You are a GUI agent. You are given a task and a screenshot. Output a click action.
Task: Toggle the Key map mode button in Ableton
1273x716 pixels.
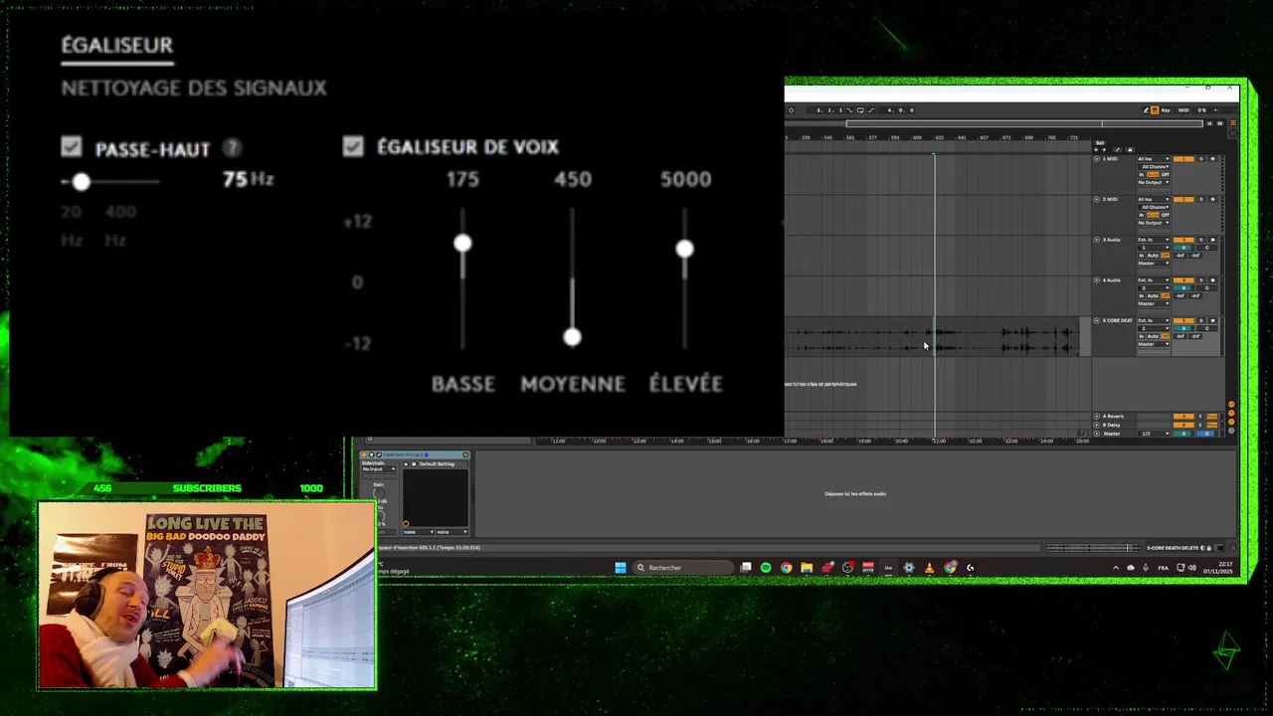(1166, 110)
